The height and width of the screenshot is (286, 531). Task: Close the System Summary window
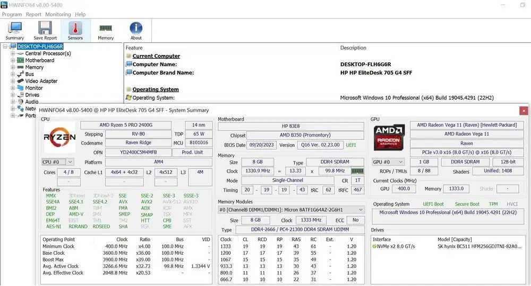tap(524, 111)
